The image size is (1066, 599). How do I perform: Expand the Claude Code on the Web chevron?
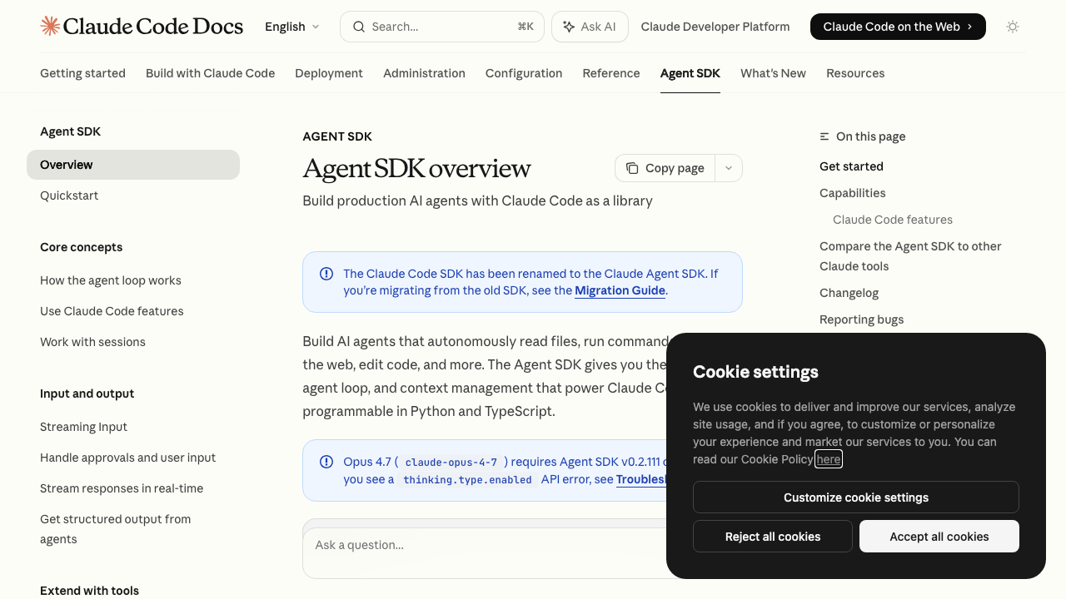[x=968, y=26]
